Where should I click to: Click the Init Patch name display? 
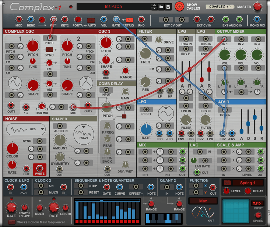tap(113, 7)
